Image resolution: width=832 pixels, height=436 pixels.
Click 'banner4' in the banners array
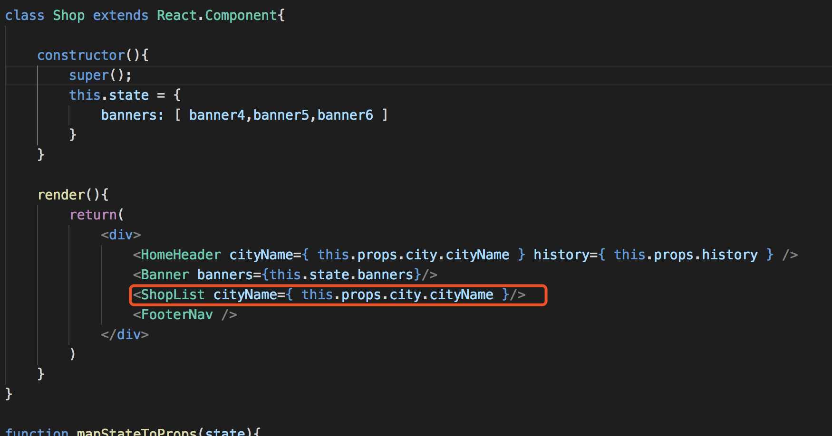point(217,115)
